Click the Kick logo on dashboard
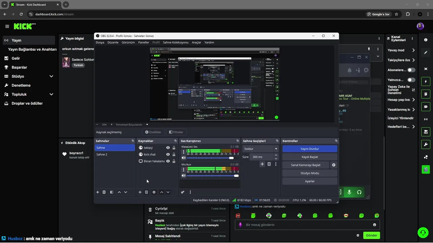The image size is (433, 243). tap(24, 26)
